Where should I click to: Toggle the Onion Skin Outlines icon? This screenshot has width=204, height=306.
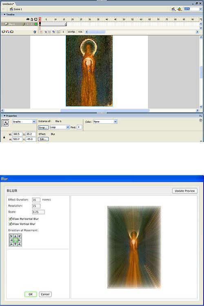tap(49, 31)
